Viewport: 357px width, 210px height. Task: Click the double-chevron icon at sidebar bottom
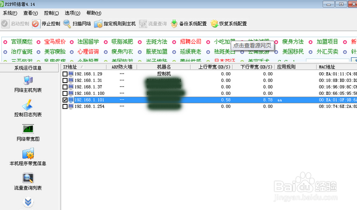point(28,202)
